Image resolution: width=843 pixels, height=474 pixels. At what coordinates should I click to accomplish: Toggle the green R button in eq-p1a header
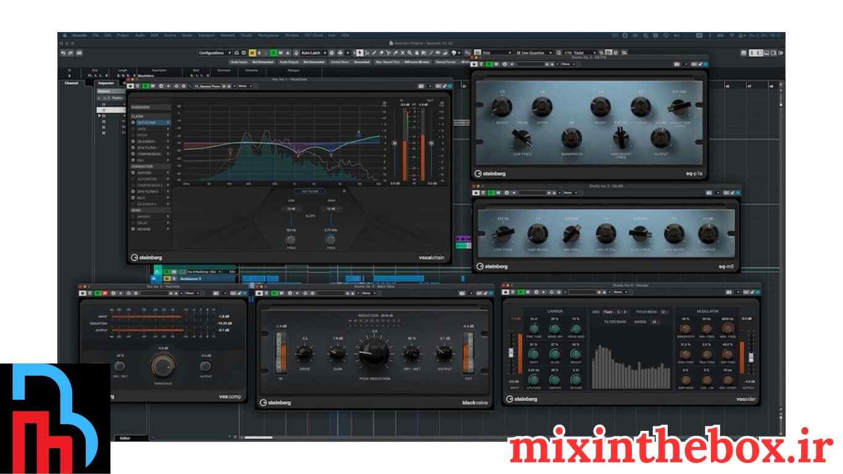click(x=490, y=64)
